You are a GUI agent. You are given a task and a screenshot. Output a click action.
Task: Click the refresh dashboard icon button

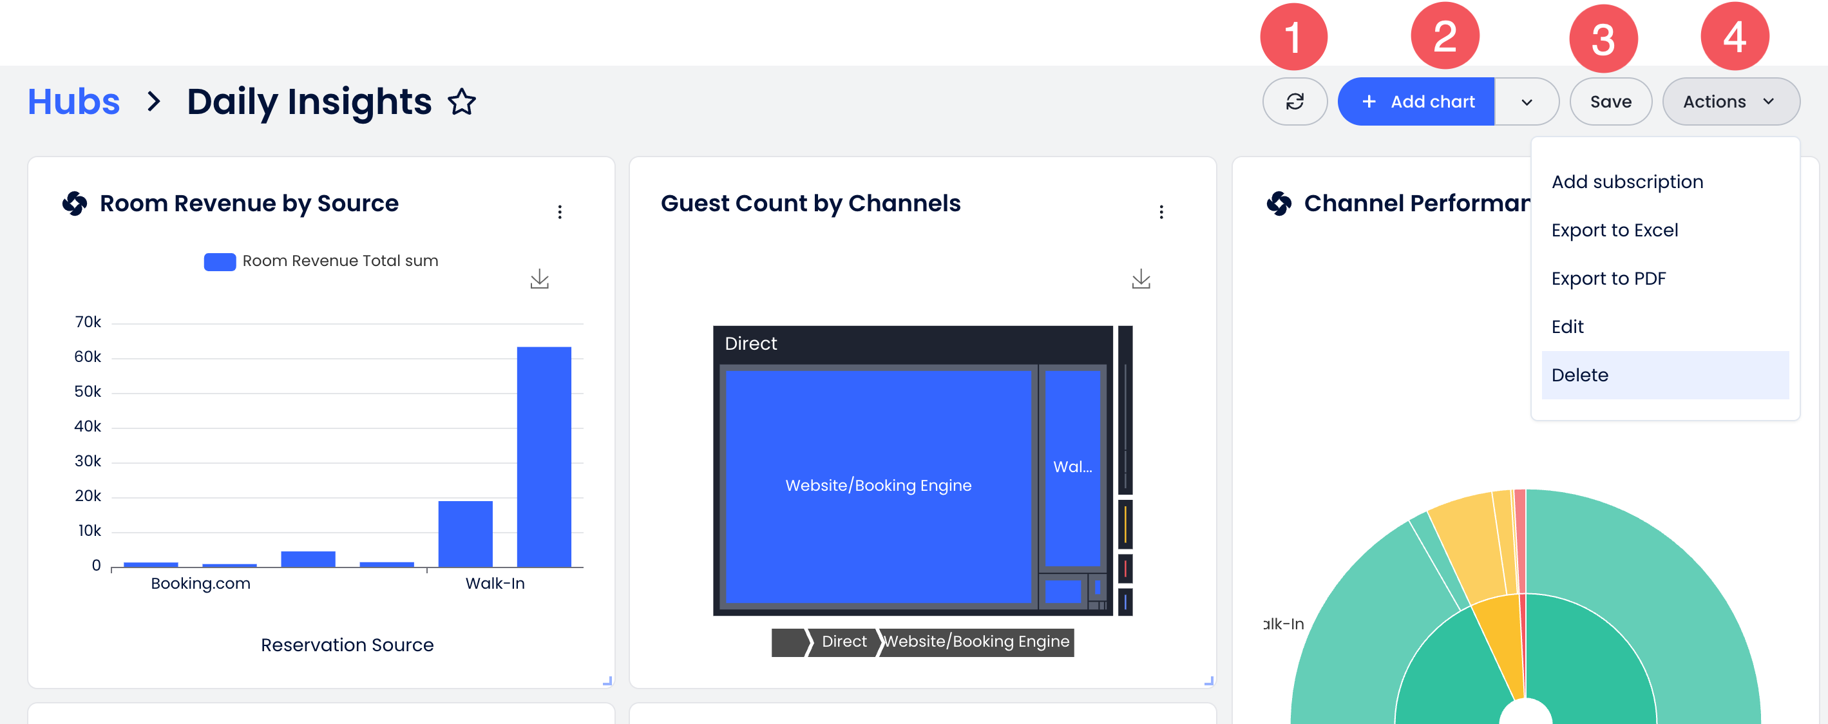pos(1295,102)
